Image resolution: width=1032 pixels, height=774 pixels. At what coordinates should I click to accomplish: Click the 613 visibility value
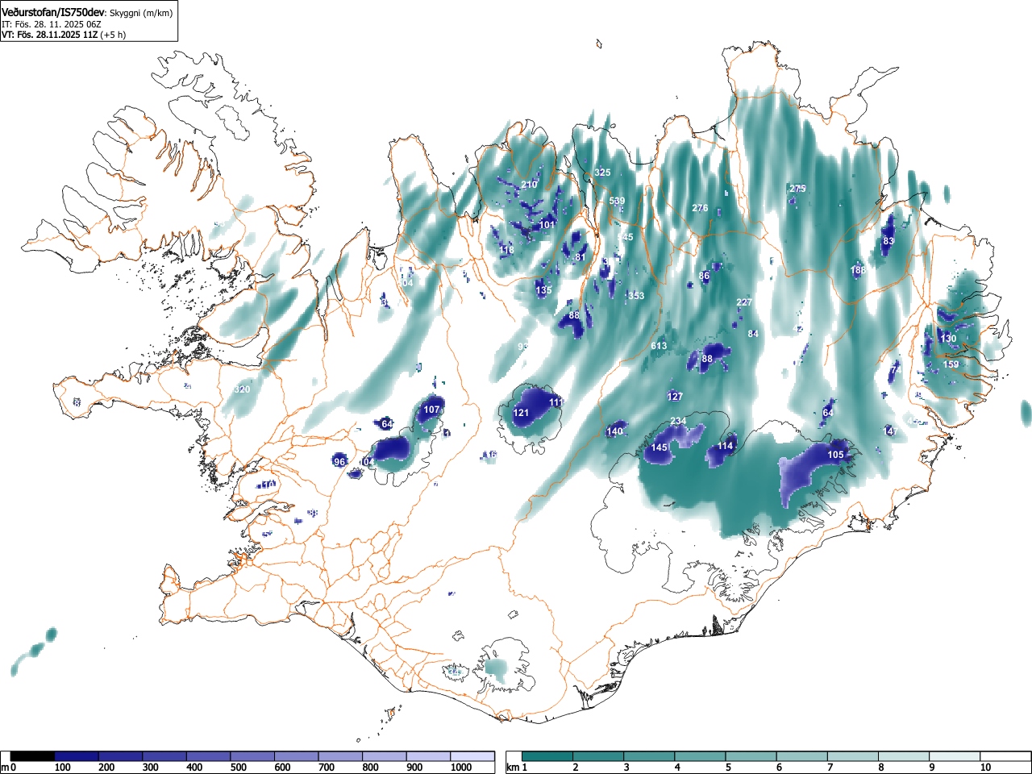(x=659, y=346)
